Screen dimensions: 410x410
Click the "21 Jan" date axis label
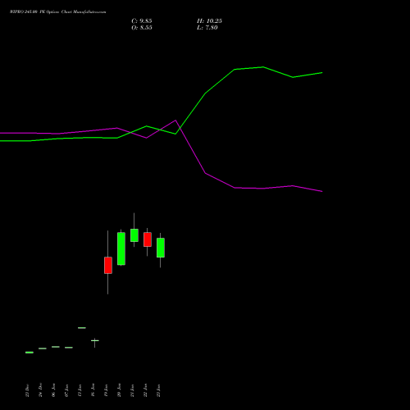pos(132,390)
